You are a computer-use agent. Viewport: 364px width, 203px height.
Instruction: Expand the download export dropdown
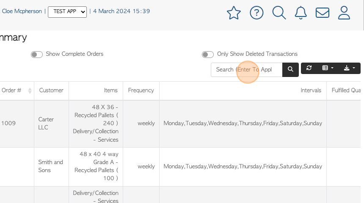click(x=349, y=68)
